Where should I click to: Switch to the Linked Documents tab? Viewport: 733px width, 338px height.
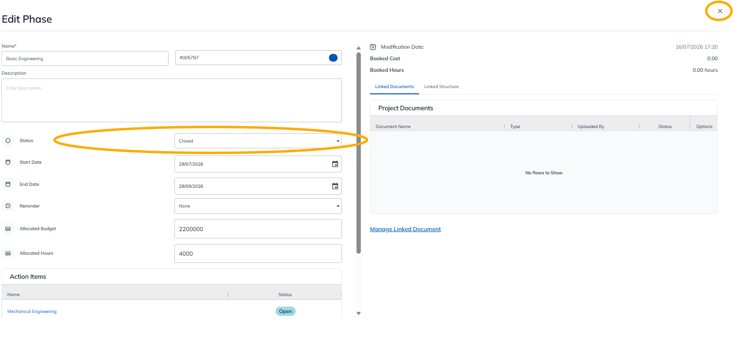(394, 87)
